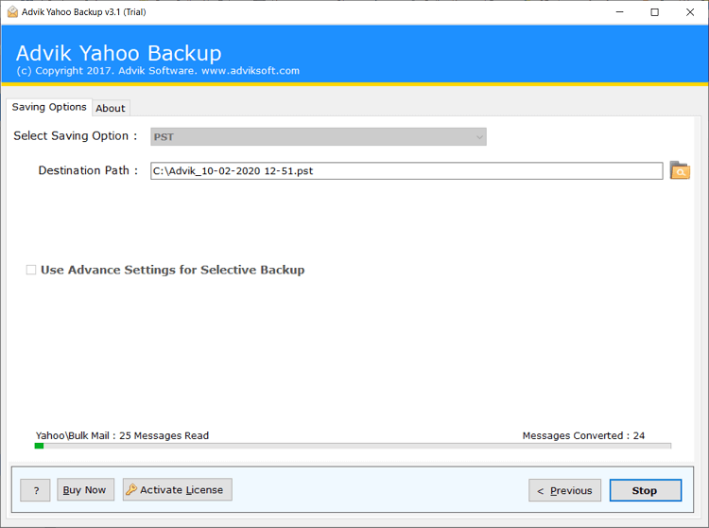The image size is (709, 528).
Task: Open the browse folder icon for destination
Action: click(x=680, y=170)
